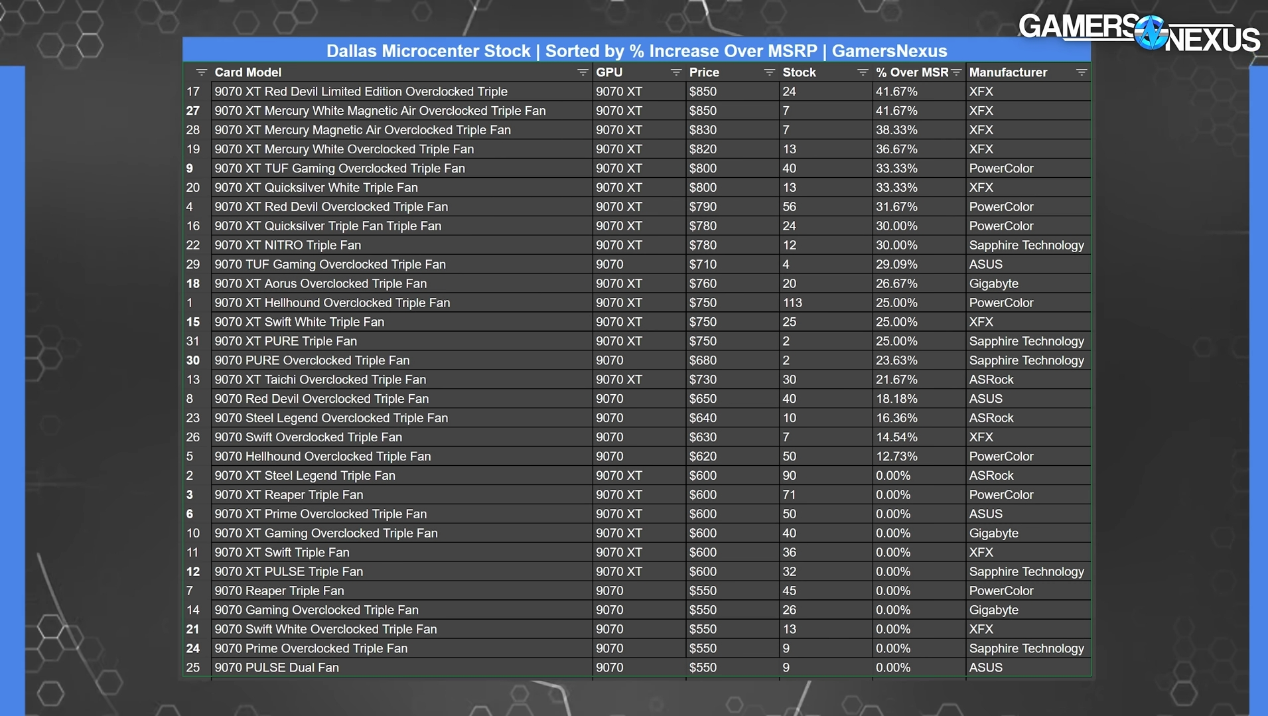Click the Stock column header label
Screen dimensions: 1268x716
point(799,72)
